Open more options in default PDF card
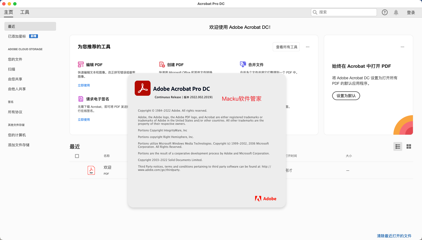The image size is (422, 240). pyautogui.click(x=402, y=47)
